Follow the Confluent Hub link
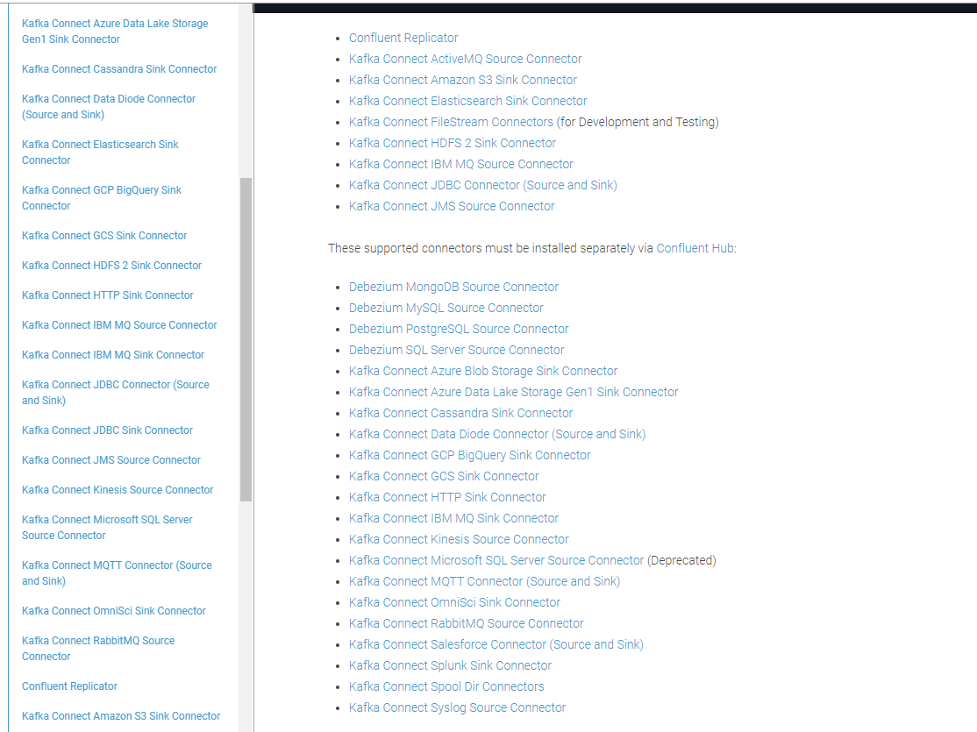Image resolution: width=977 pixels, height=732 pixels. (695, 249)
